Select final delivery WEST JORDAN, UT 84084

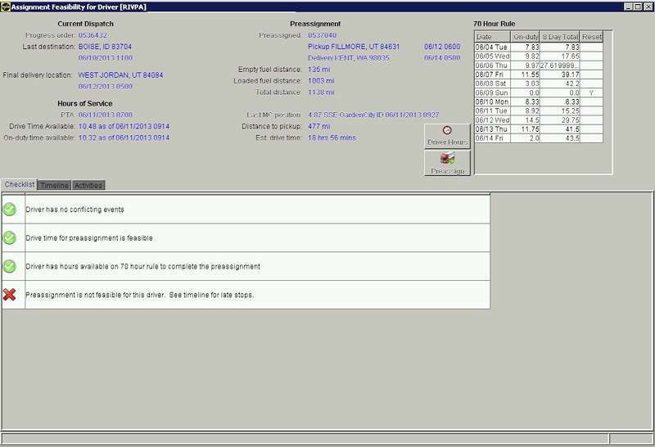pyautogui.click(x=120, y=75)
